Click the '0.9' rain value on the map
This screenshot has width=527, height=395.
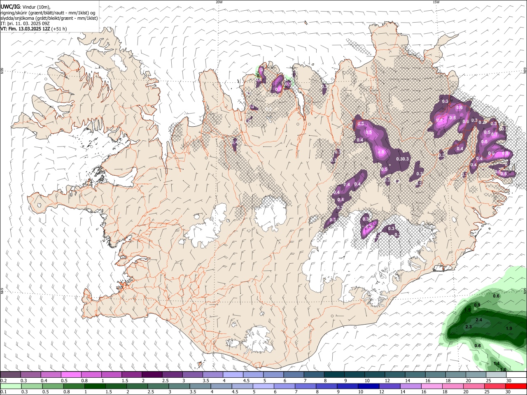pyautogui.click(x=477, y=305)
